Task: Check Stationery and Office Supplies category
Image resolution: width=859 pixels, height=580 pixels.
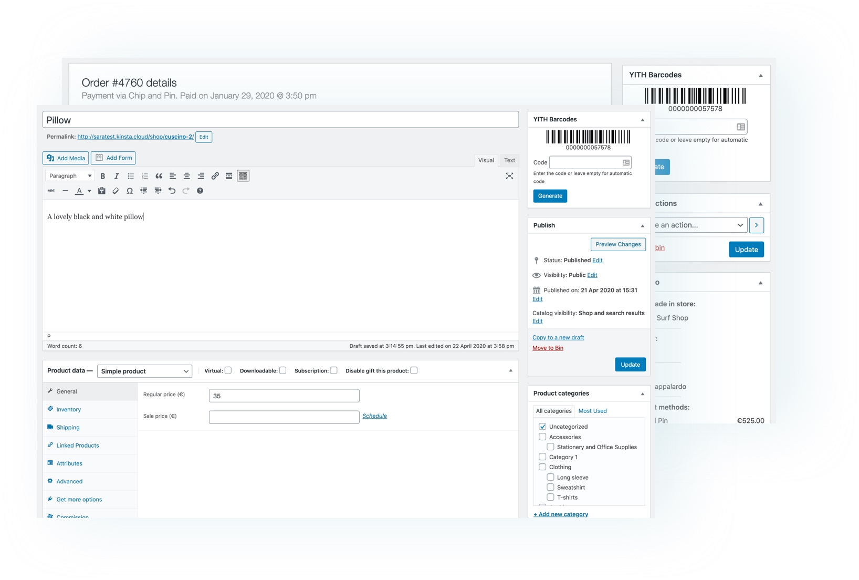Action: pos(550,447)
